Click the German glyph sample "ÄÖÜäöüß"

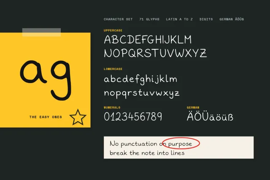coord(210,116)
